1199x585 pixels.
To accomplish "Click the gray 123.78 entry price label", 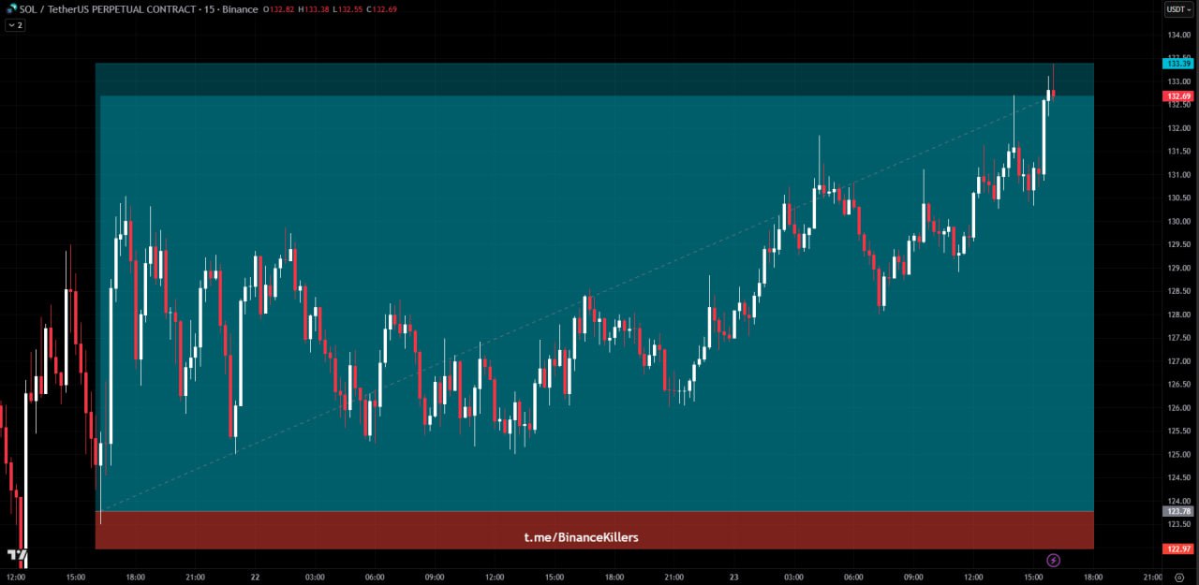I will (x=1177, y=511).
